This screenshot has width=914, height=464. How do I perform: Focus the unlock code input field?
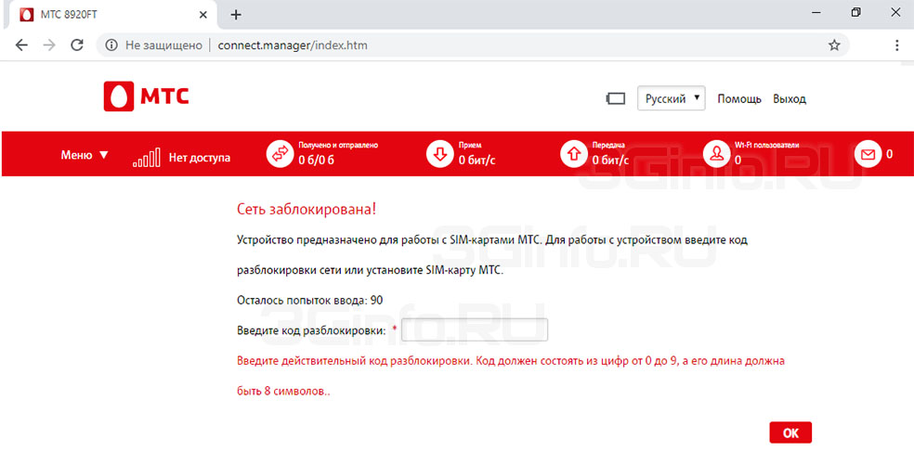point(475,330)
